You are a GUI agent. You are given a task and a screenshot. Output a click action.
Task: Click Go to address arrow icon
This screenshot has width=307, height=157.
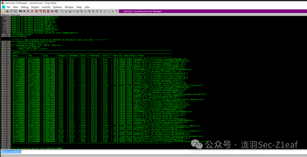56,11
